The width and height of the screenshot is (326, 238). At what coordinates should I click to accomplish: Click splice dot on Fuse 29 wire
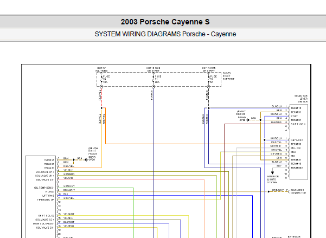click(101, 108)
